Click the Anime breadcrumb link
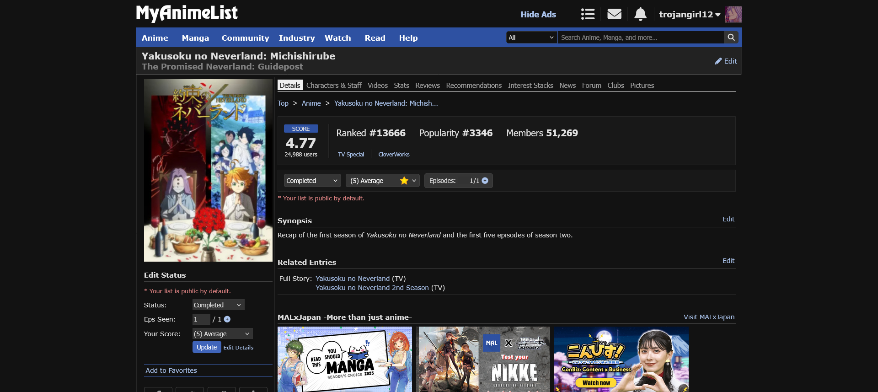This screenshot has width=878, height=392. (311, 103)
